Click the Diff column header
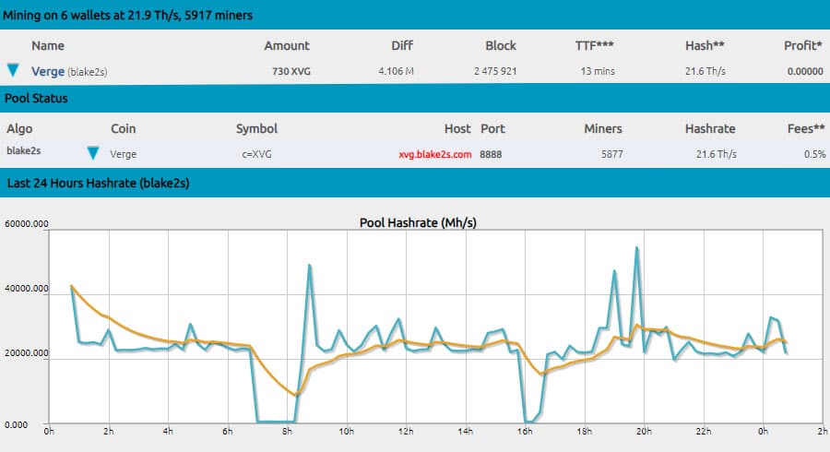 403,45
